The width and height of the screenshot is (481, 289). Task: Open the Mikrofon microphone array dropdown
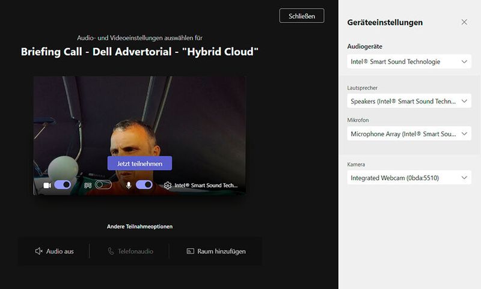(409, 134)
